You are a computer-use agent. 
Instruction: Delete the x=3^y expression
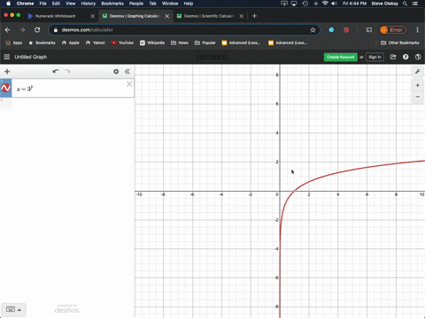[129, 84]
